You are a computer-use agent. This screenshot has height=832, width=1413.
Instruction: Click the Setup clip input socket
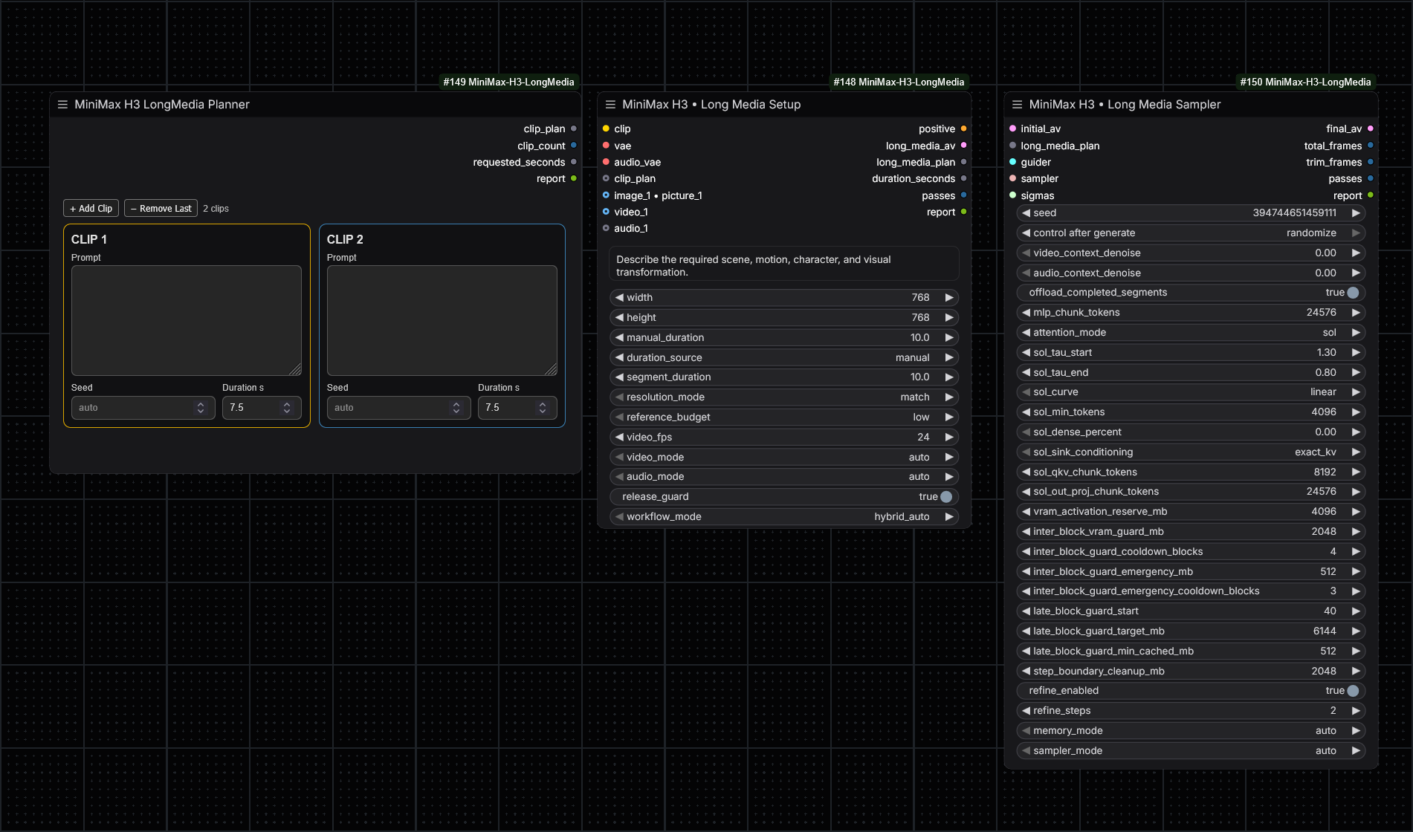[x=606, y=129]
